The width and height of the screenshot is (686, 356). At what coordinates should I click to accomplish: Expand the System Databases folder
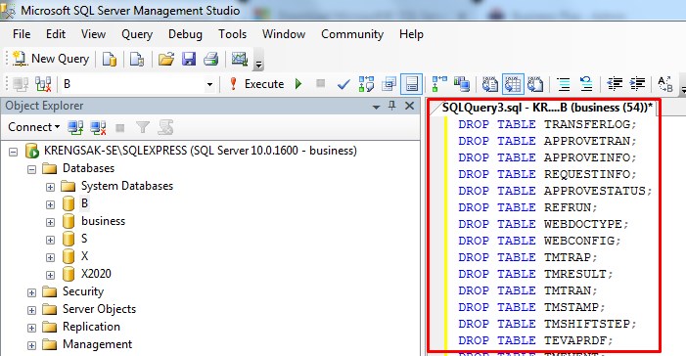point(50,187)
